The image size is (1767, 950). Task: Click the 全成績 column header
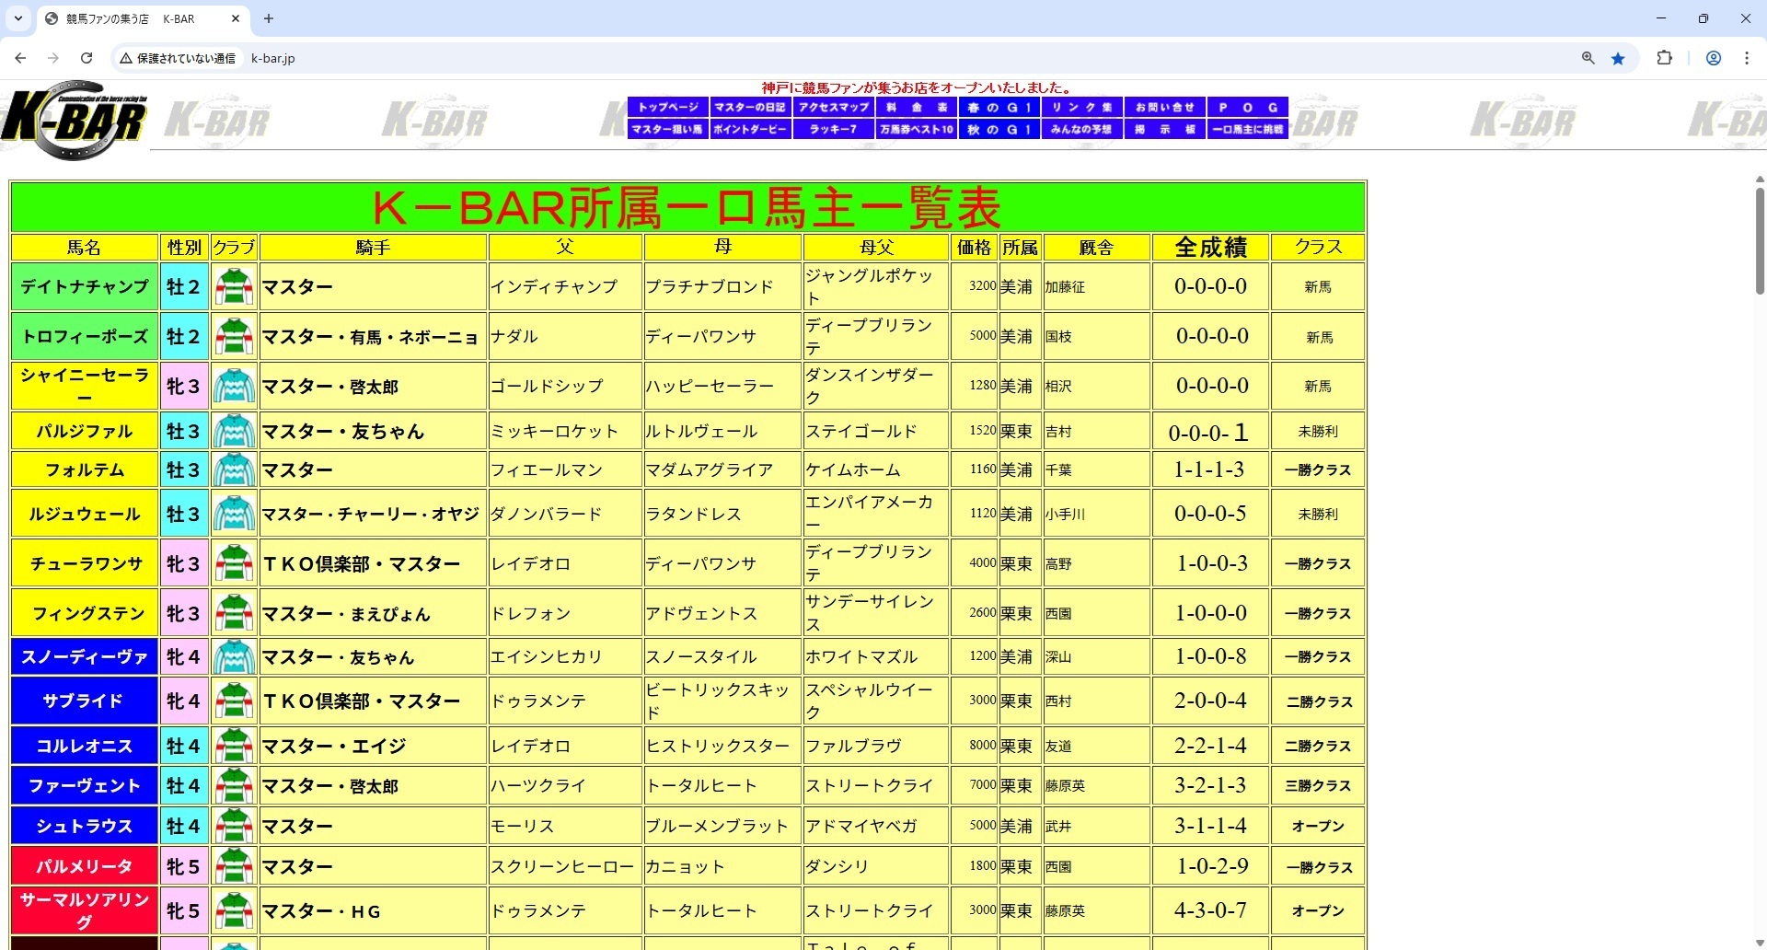1211,247
